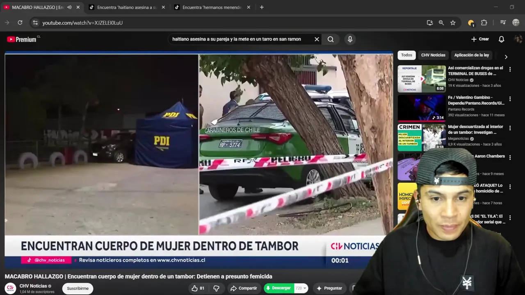Click the Preguntar button

coord(329,288)
